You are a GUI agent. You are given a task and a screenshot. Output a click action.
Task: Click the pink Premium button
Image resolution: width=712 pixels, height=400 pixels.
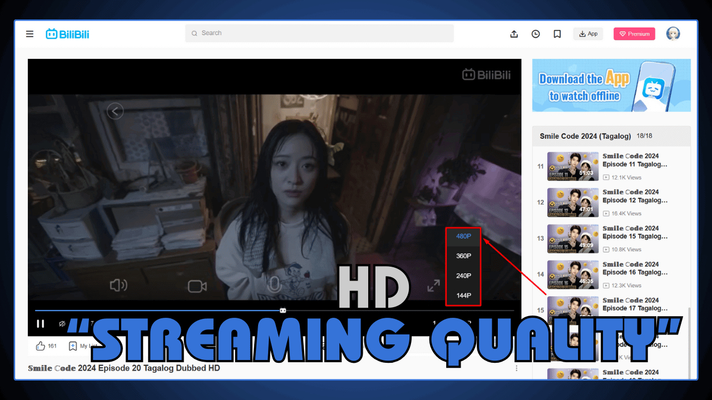coord(634,34)
